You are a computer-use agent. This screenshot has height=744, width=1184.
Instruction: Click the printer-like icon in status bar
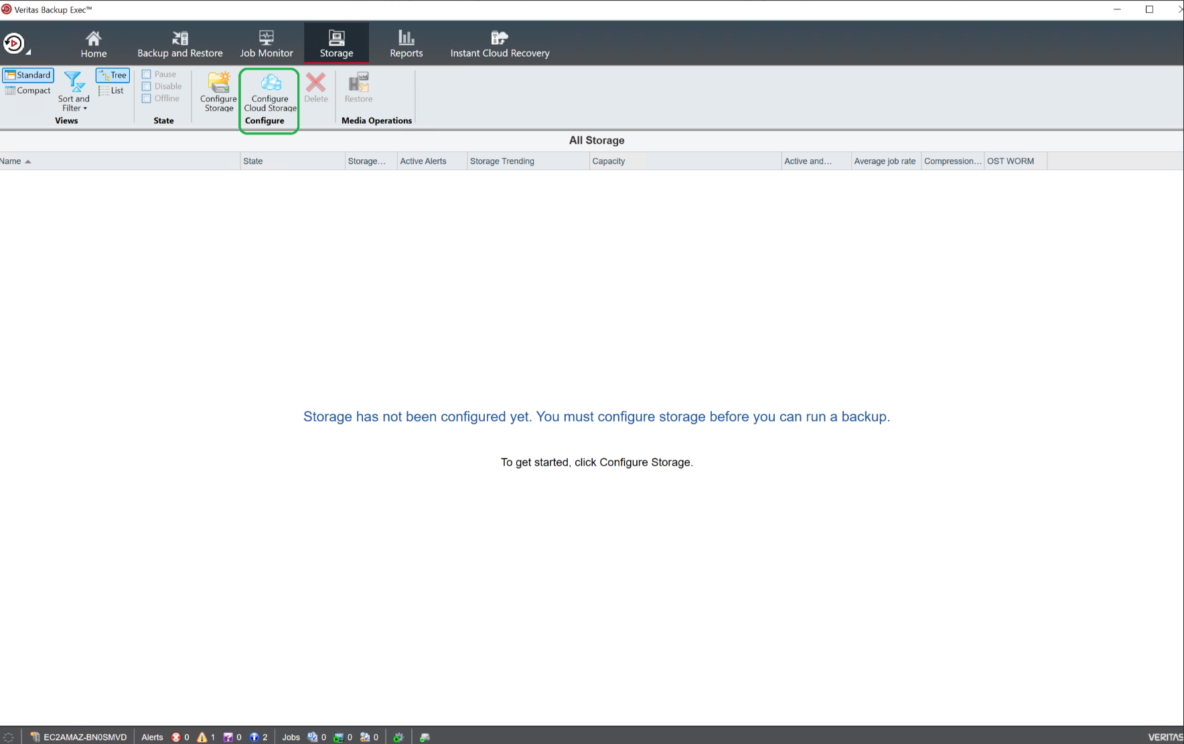(x=425, y=737)
